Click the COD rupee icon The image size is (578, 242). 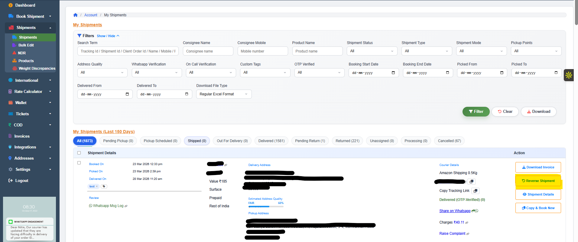(10, 125)
